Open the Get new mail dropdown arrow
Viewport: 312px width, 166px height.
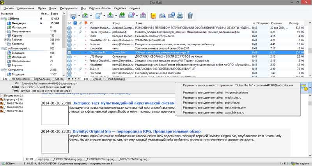[x=79, y=16]
